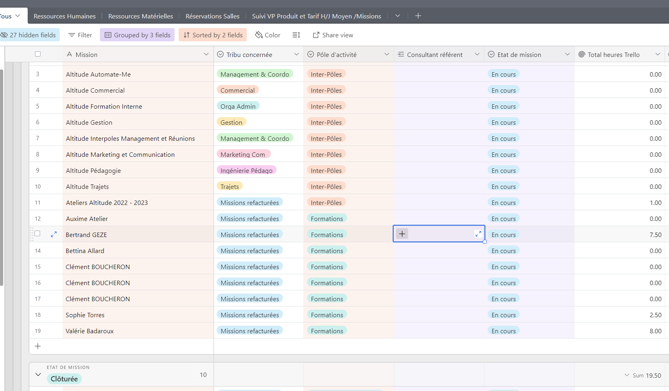Open Suivi VP Produit et Tarif tab
This screenshot has width=669, height=391.
point(316,16)
